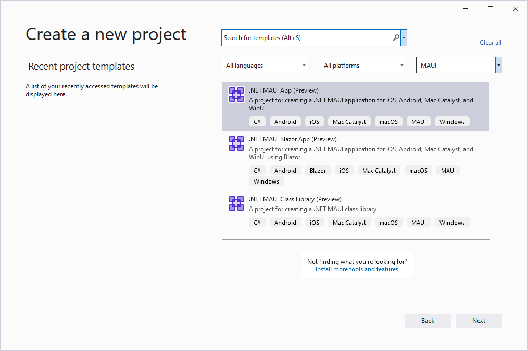Close the new project dialog
Image resolution: width=528 pixels, height=351 pixels.
(515, 9)
